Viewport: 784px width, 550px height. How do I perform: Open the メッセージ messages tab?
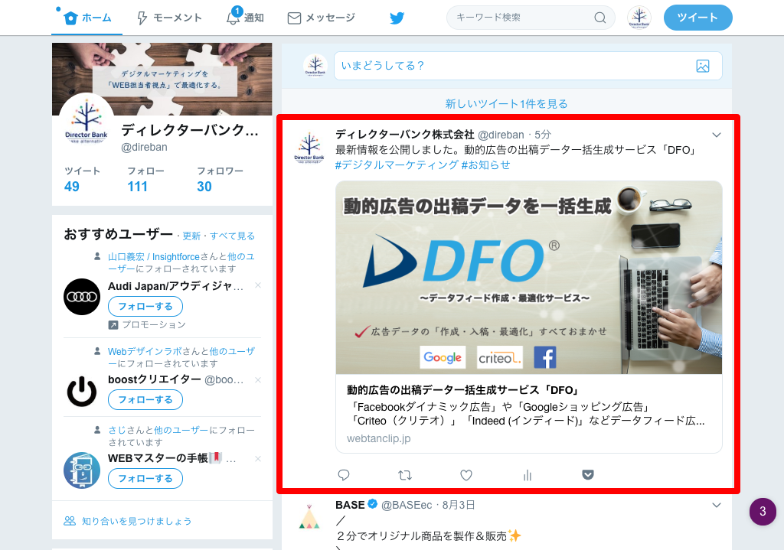[321, 18]
